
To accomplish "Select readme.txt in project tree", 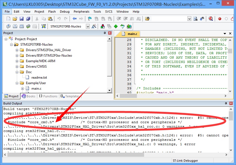I will point(39,78).
